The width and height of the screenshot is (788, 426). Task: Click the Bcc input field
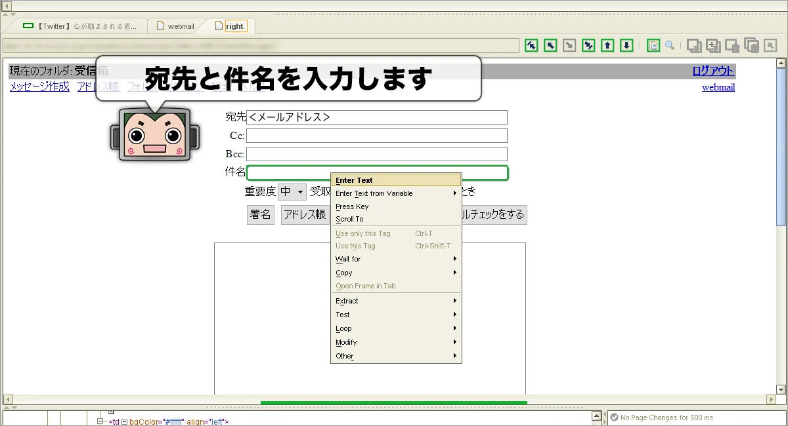point(377,154)
